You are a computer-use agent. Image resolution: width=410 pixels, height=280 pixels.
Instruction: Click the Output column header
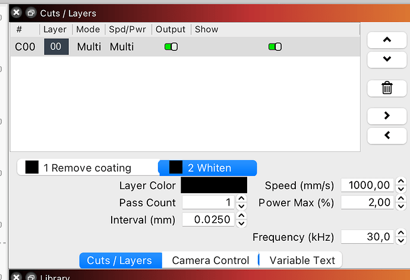(x=171, y=29)
